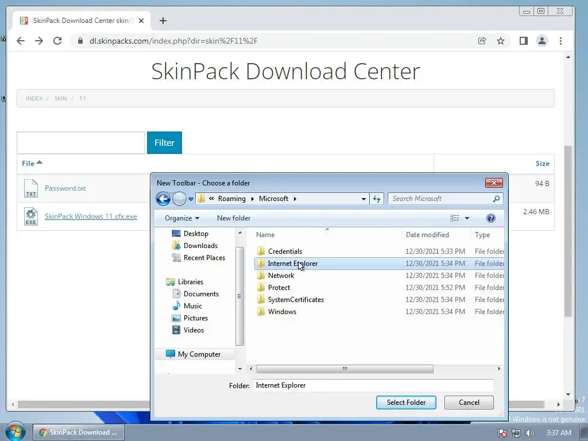Select the SkinPack Download Center tab
The image size is (588, 441).
click(x=82, y=21)
